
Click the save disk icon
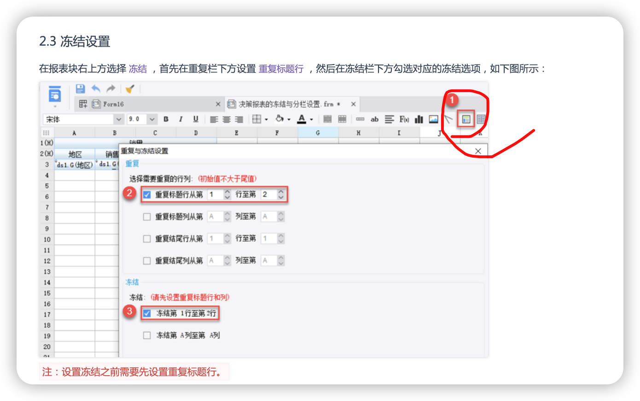pos(81,88)
